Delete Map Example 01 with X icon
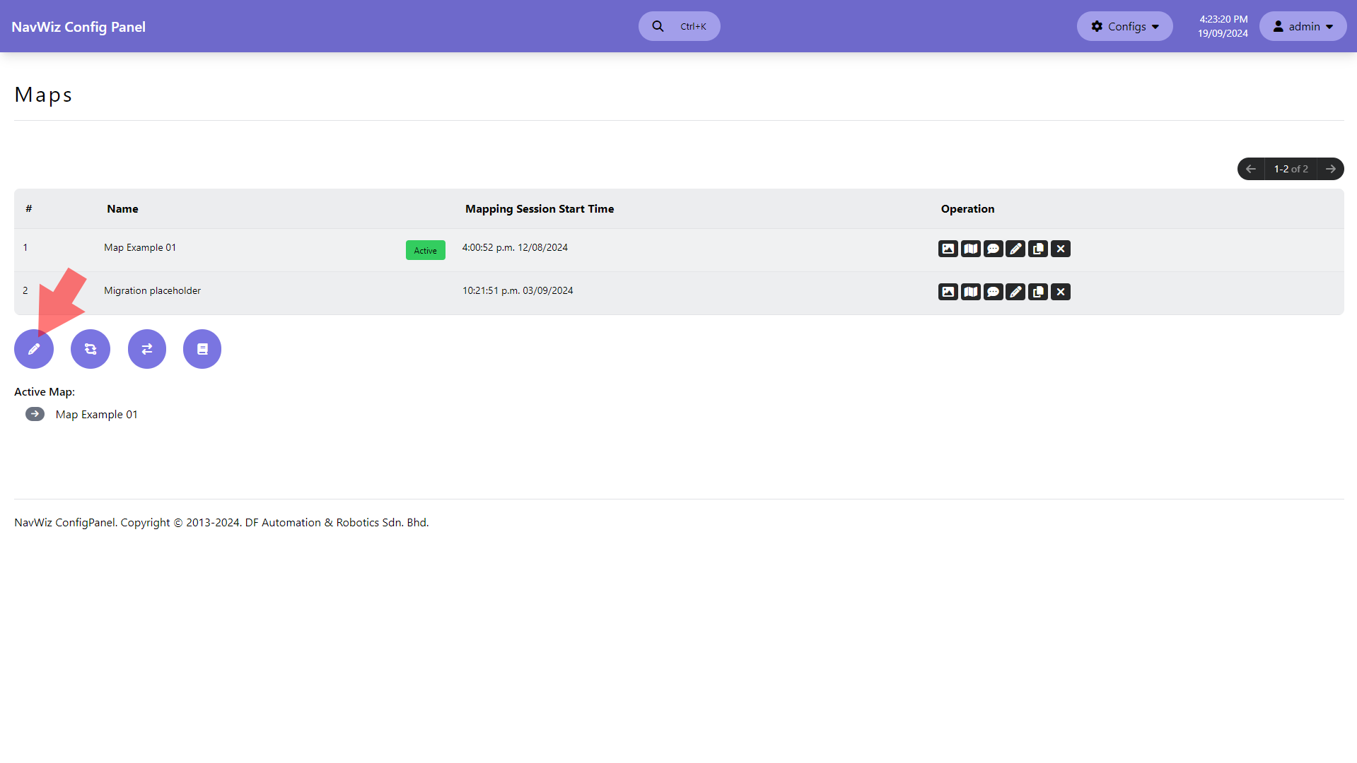1357x763 pixels. pyautogui.click(x=1061, y=249)
